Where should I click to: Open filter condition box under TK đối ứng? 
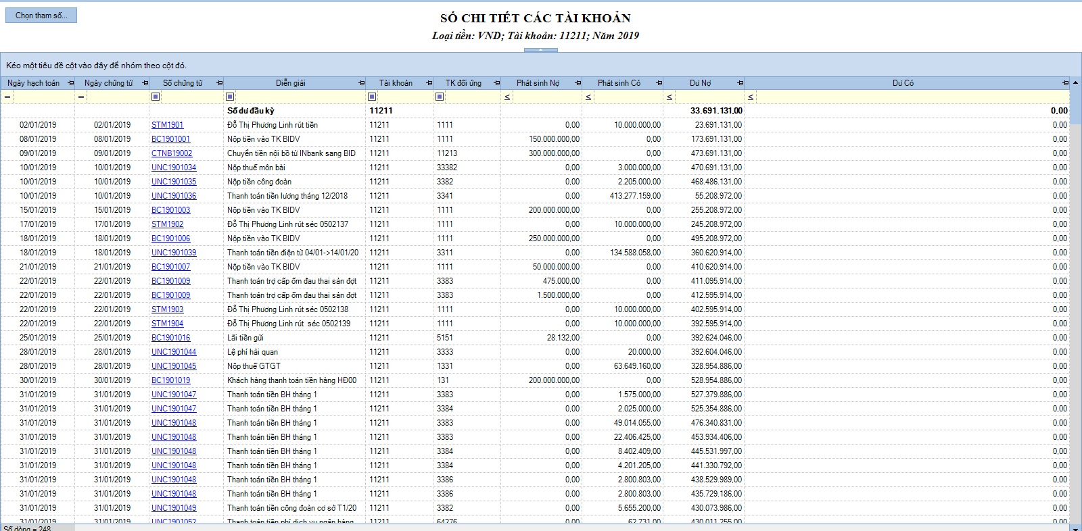point(440,97)
